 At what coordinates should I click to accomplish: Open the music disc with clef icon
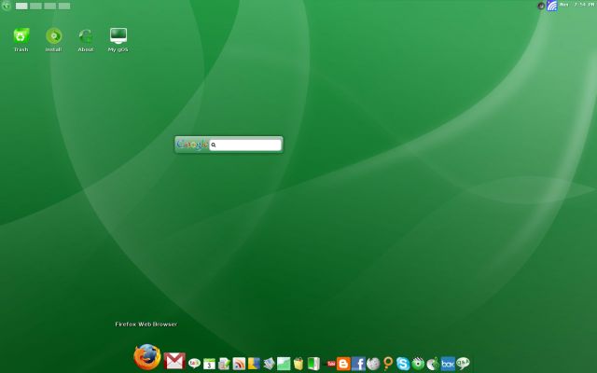tap(433, 364)
